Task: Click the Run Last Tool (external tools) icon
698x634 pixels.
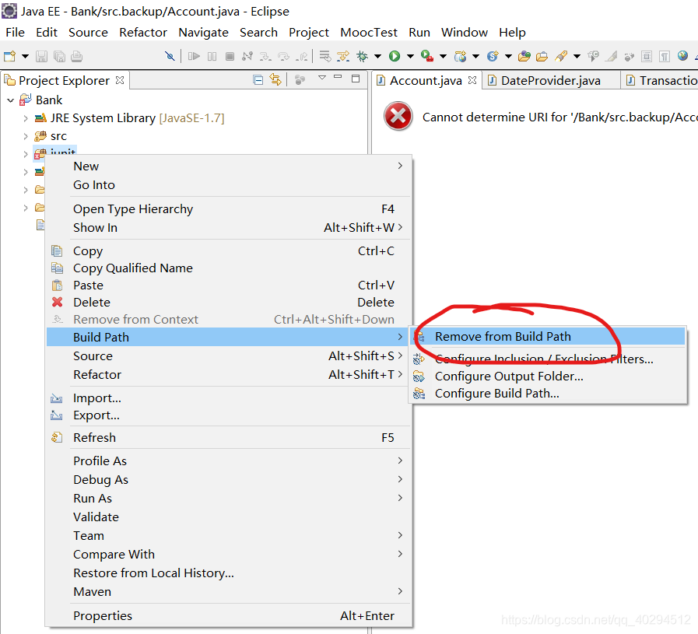Action: point(427,56)
